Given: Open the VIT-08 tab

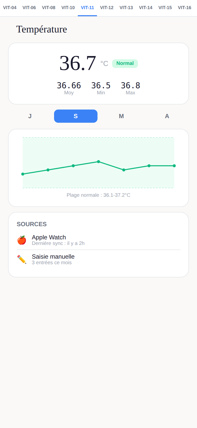Looking at the screenshot, I should coord(48,8).
